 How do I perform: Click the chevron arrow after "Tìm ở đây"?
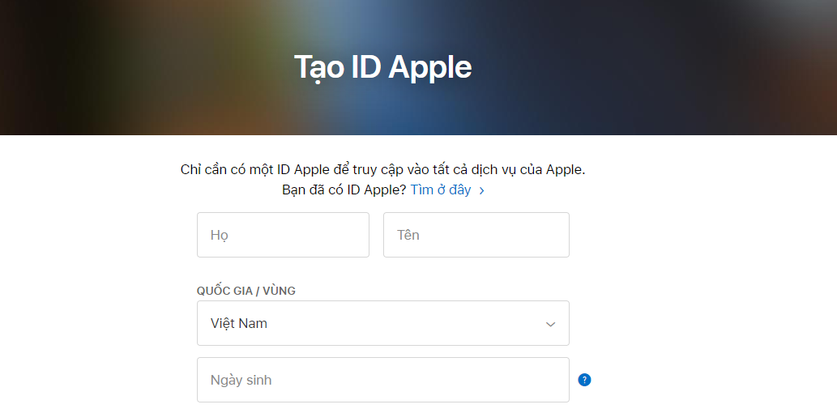(481, 190)
